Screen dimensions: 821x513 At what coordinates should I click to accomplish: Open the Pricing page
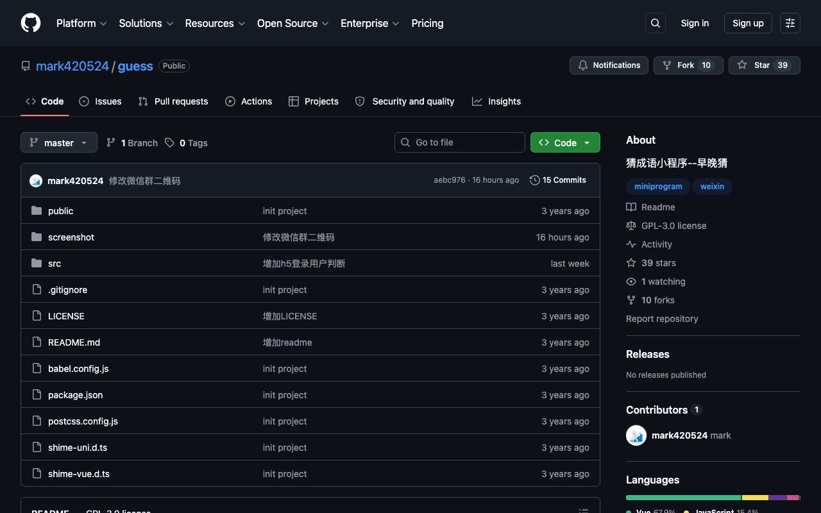click(427, 23)
